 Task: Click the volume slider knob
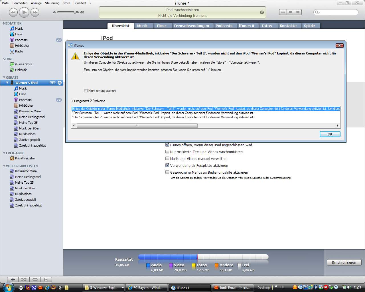[75, 12]
